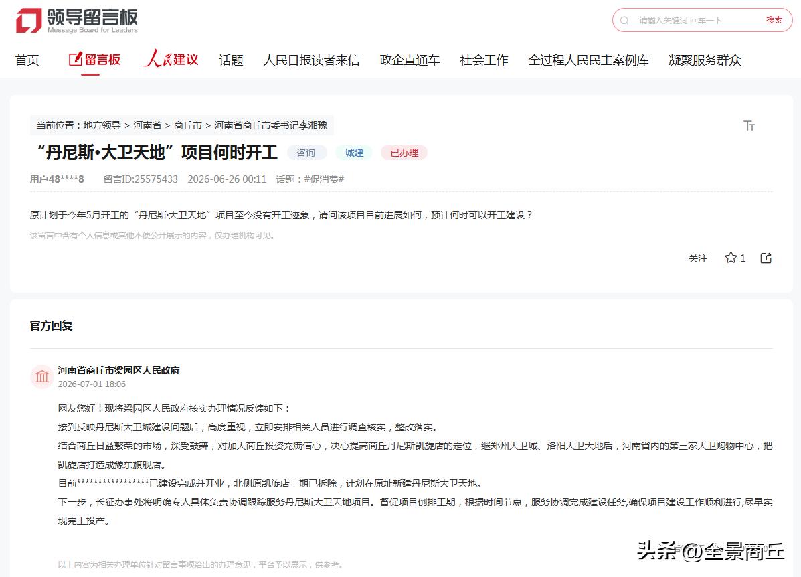The image size is (801, 577).
Task: Open the 社会工作 navigation item
Action: click(x=484, y=60)
